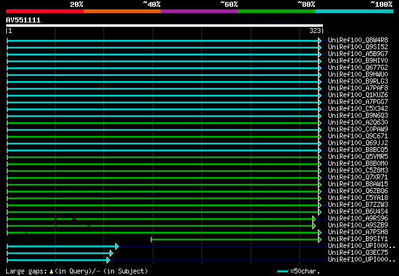
Task: Click the red 20% identity legend color
Action: pyautogui.click(x=44, y=11)
